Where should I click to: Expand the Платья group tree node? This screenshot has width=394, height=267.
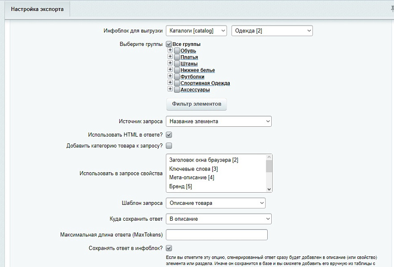(x=170, y=57)
